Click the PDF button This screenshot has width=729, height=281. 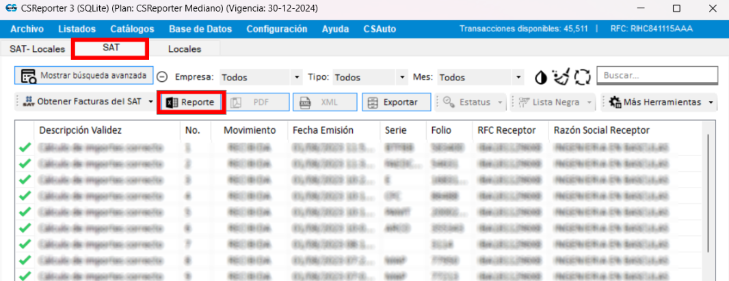coord(258,102)
